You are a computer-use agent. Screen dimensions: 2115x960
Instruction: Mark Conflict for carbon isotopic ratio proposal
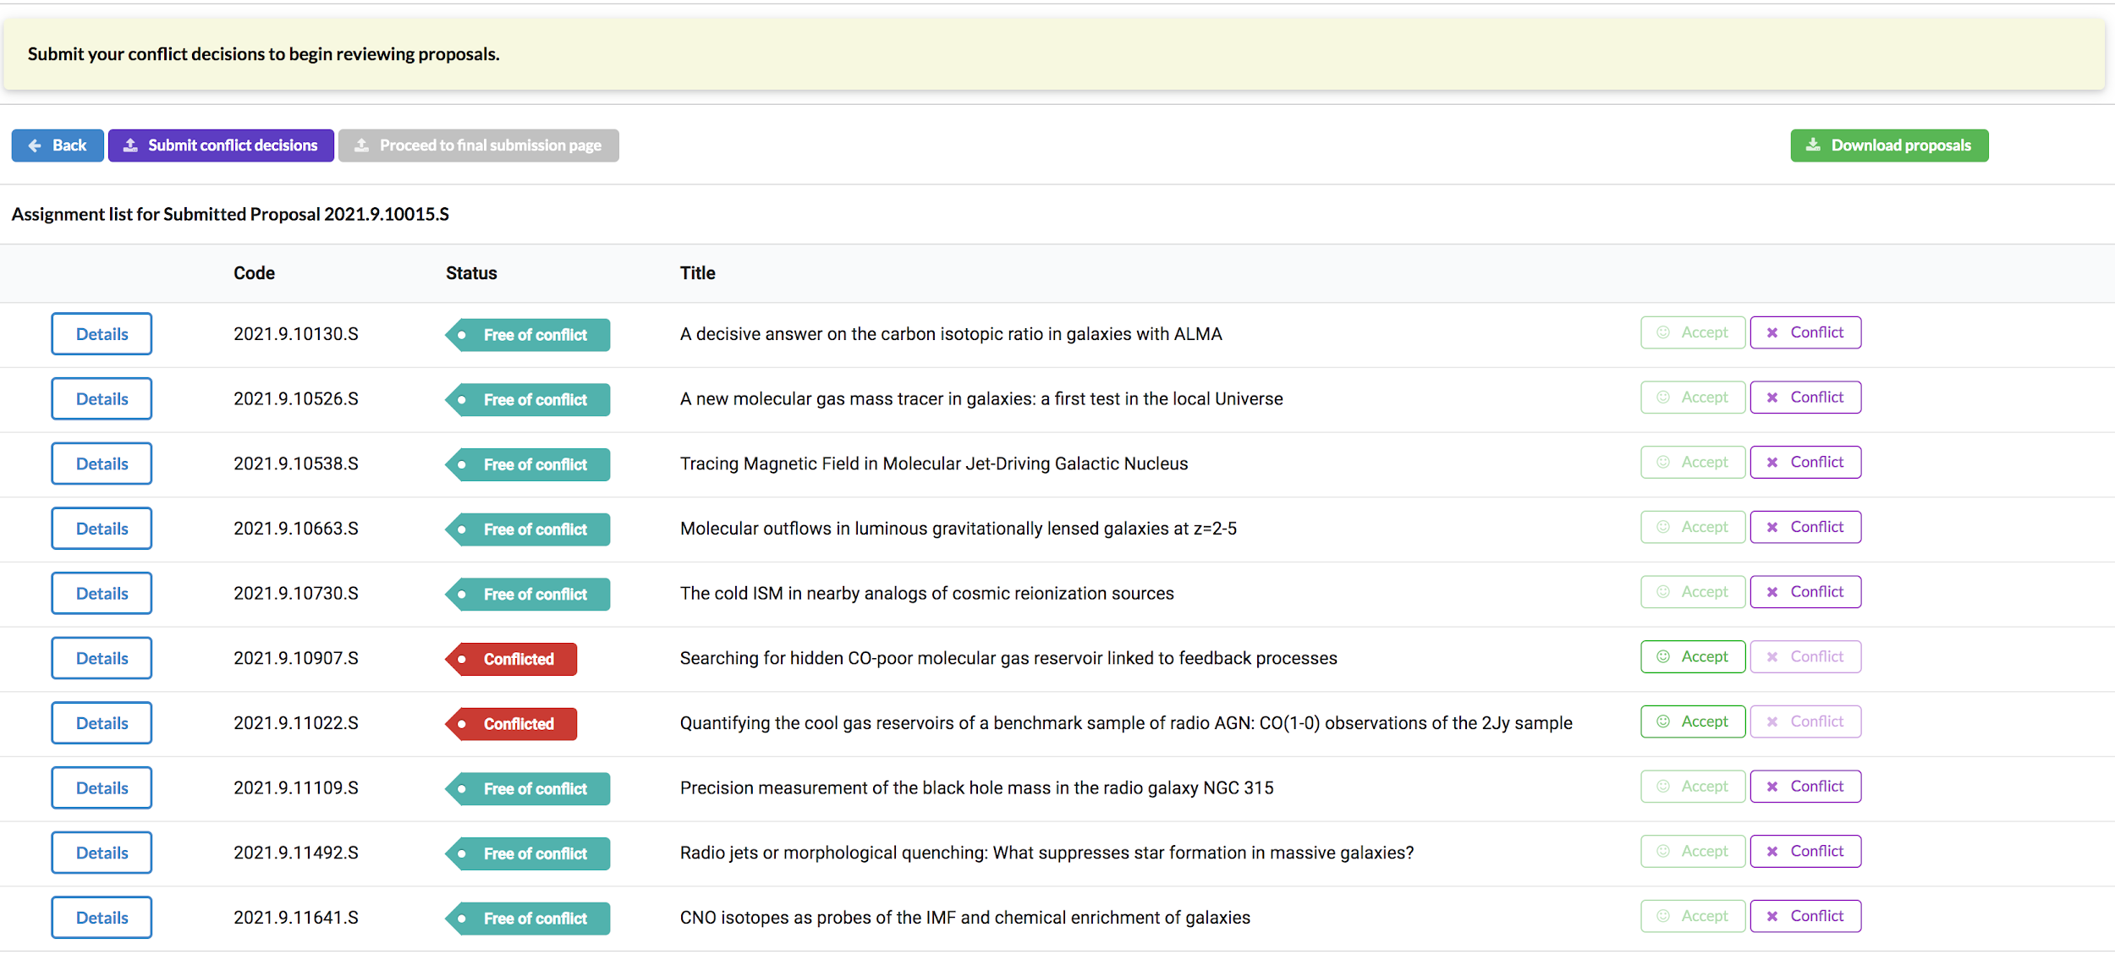(x=1805, y=332)
